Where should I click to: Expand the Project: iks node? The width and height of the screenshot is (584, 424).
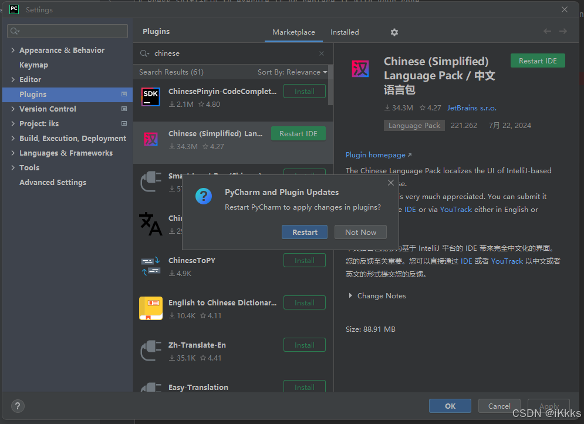[x=13, y=123]
